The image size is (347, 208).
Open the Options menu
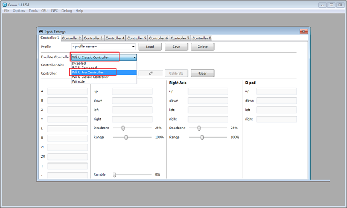19,10
